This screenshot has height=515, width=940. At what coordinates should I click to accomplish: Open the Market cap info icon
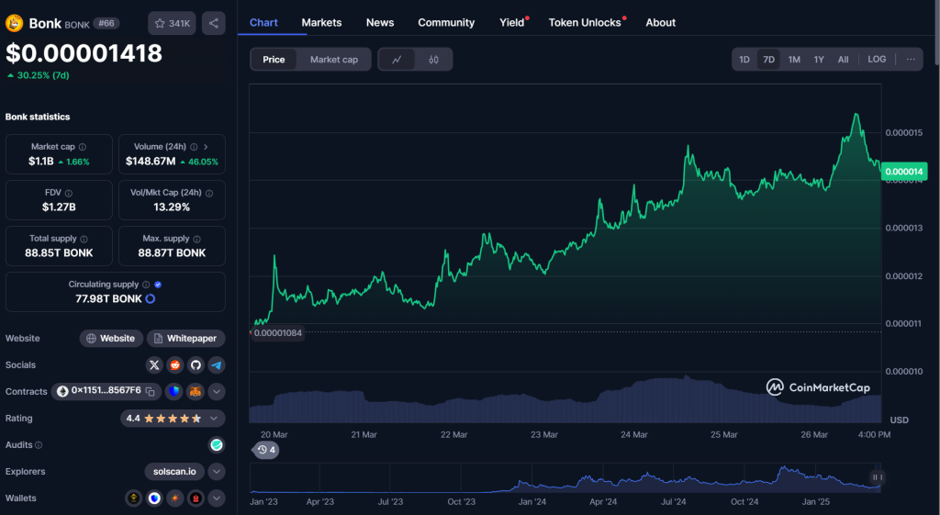pos(83,147)
